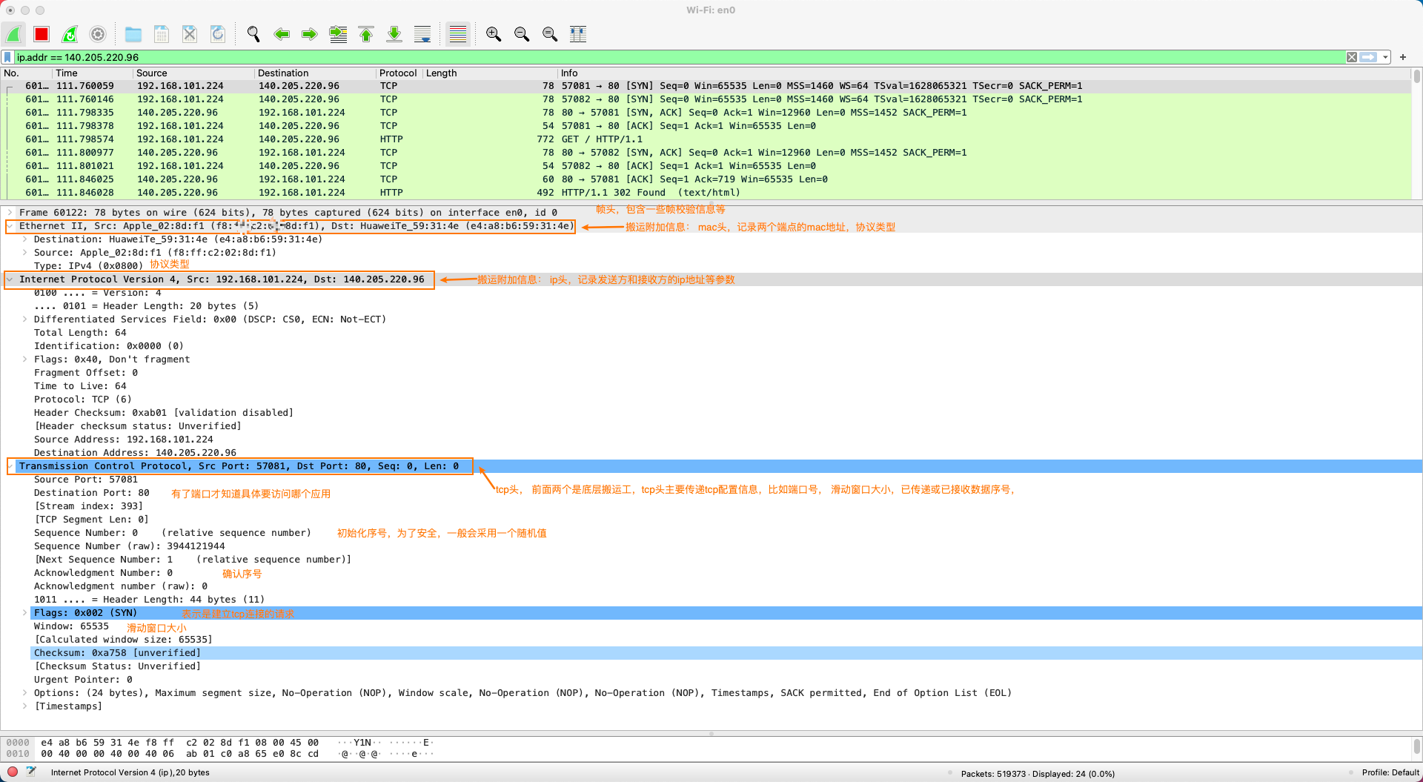Select the HTTP/1.1 302 Found packet row
The width and height of the screenshot is (1423, 782).
coord(706,193)
